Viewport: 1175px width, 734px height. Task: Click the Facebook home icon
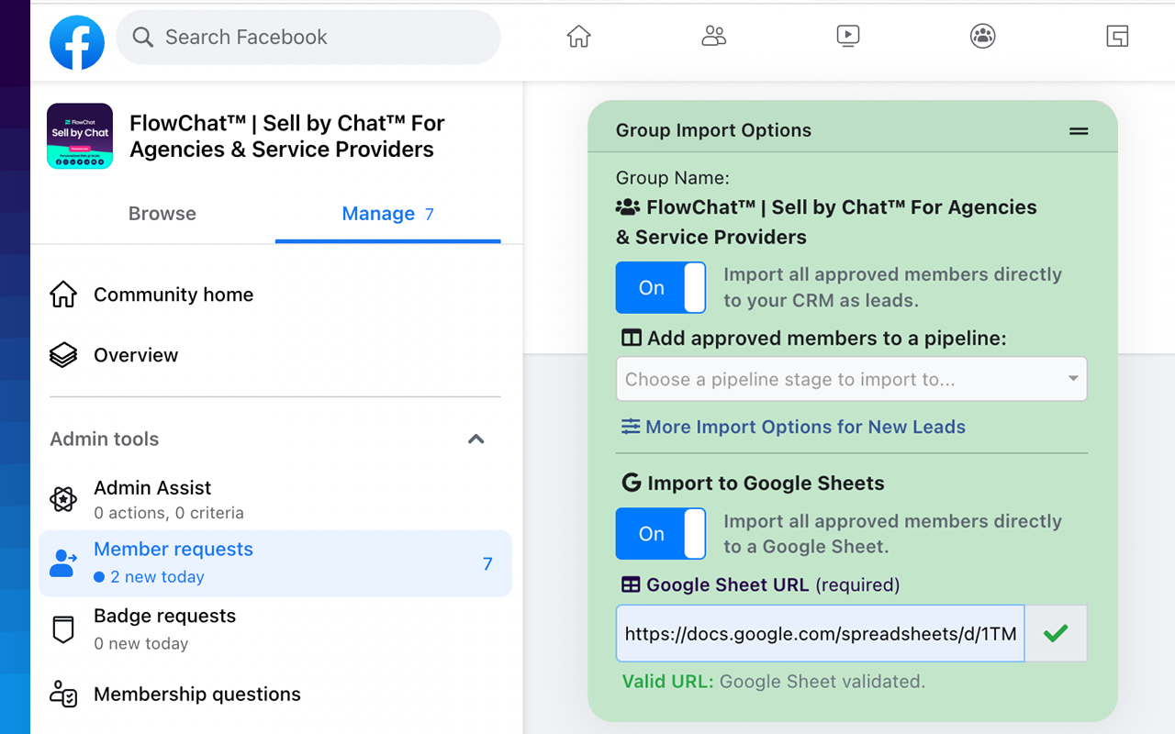[x=578, y=36]
